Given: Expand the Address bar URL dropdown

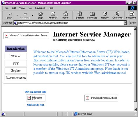Looking at the screenshot, I should point(125,23).
